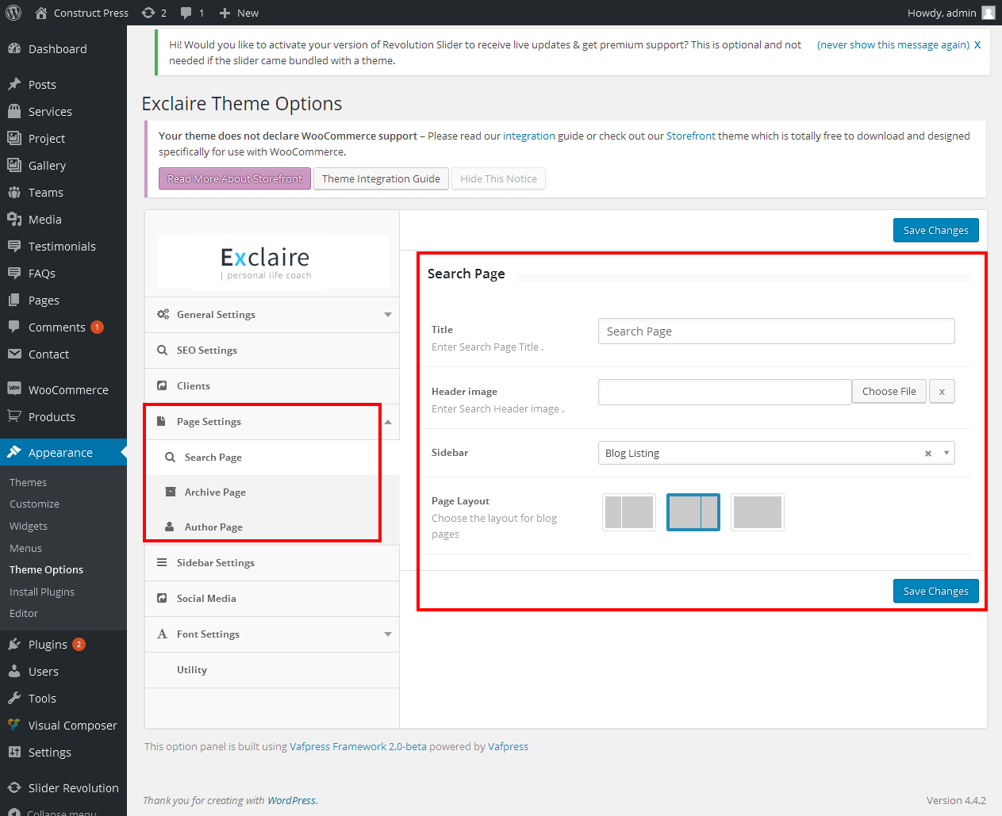This screenshot has width=1002, height=816.
Task: Select the left sidebar page layout
Action: [629, 512]
